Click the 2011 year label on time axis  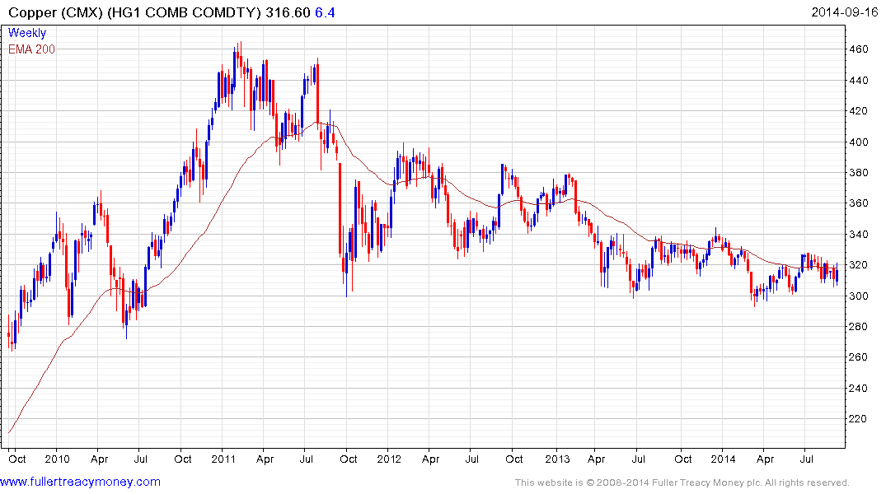tap(223, 459)
